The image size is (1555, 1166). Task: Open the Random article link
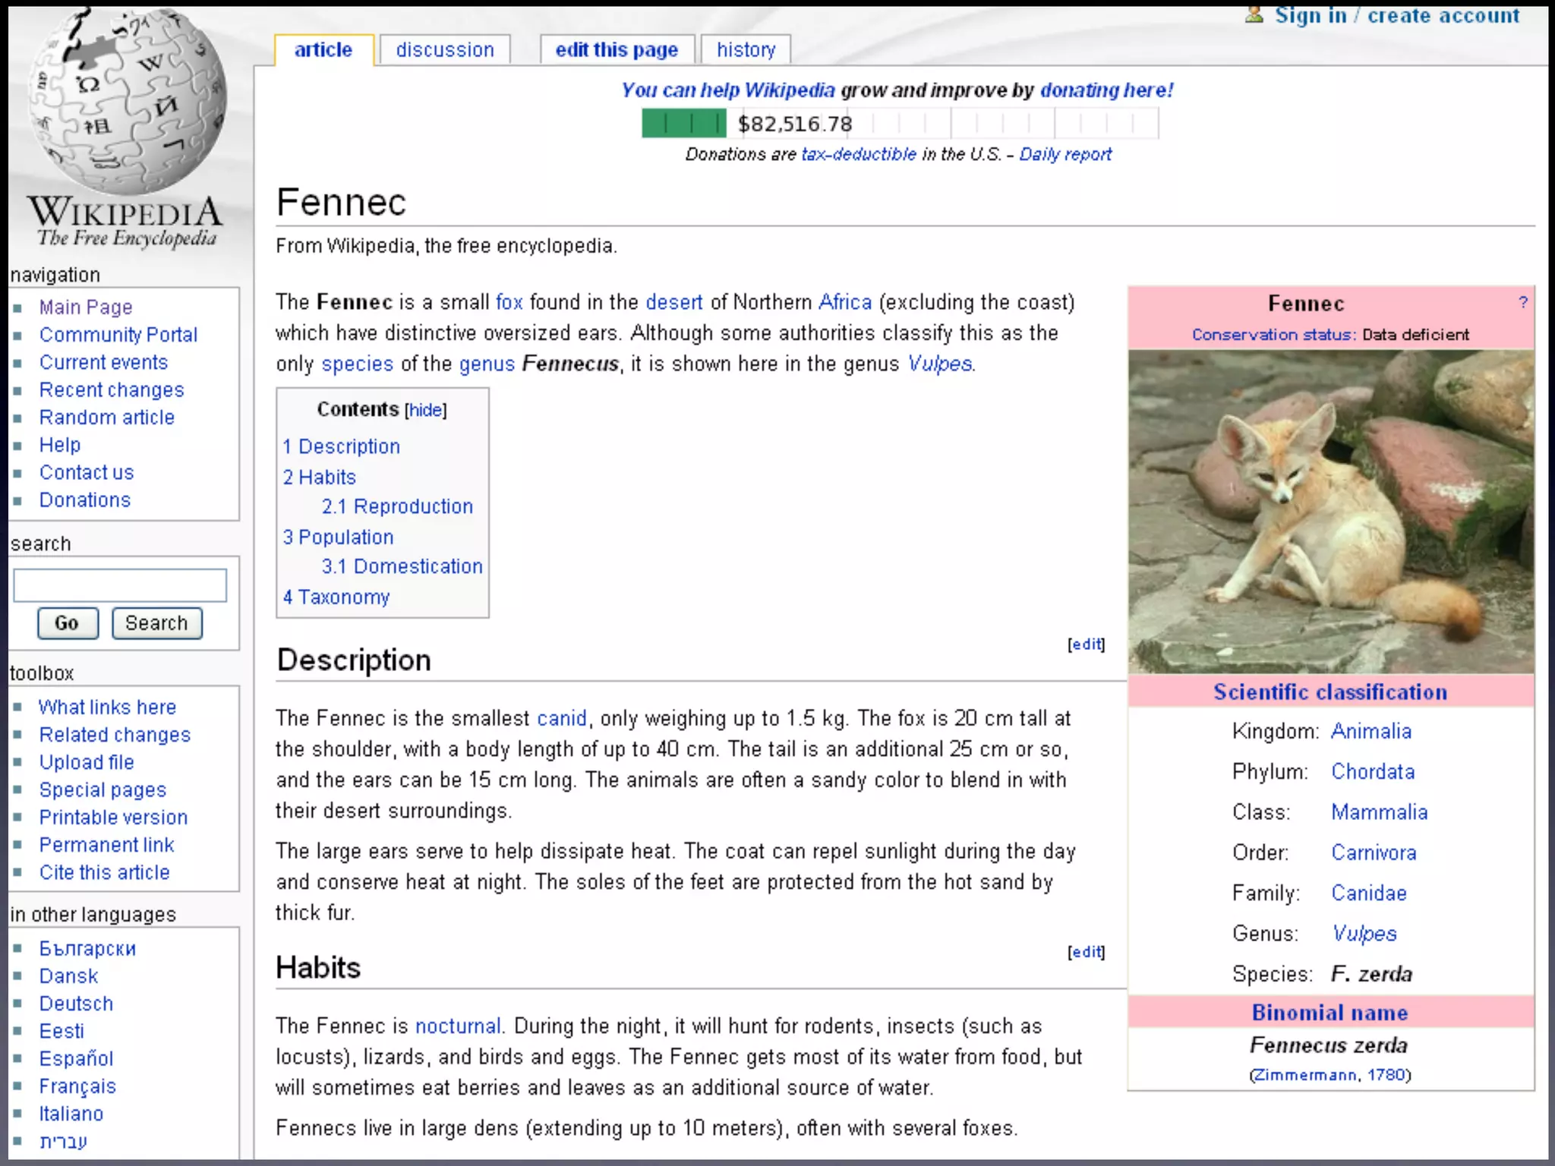(x=107, y=418)
